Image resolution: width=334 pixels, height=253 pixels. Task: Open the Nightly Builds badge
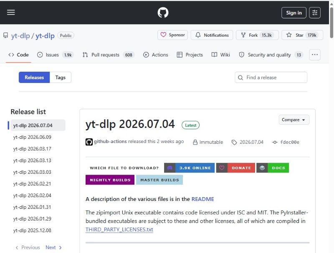click(110, 180)
